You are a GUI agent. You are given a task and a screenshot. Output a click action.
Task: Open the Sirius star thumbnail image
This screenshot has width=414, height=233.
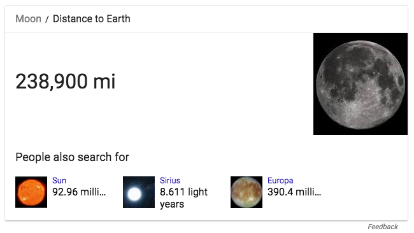tap(139, 192)
